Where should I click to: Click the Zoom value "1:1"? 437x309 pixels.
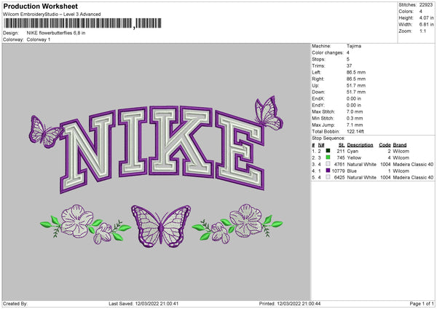pos(422,31)
